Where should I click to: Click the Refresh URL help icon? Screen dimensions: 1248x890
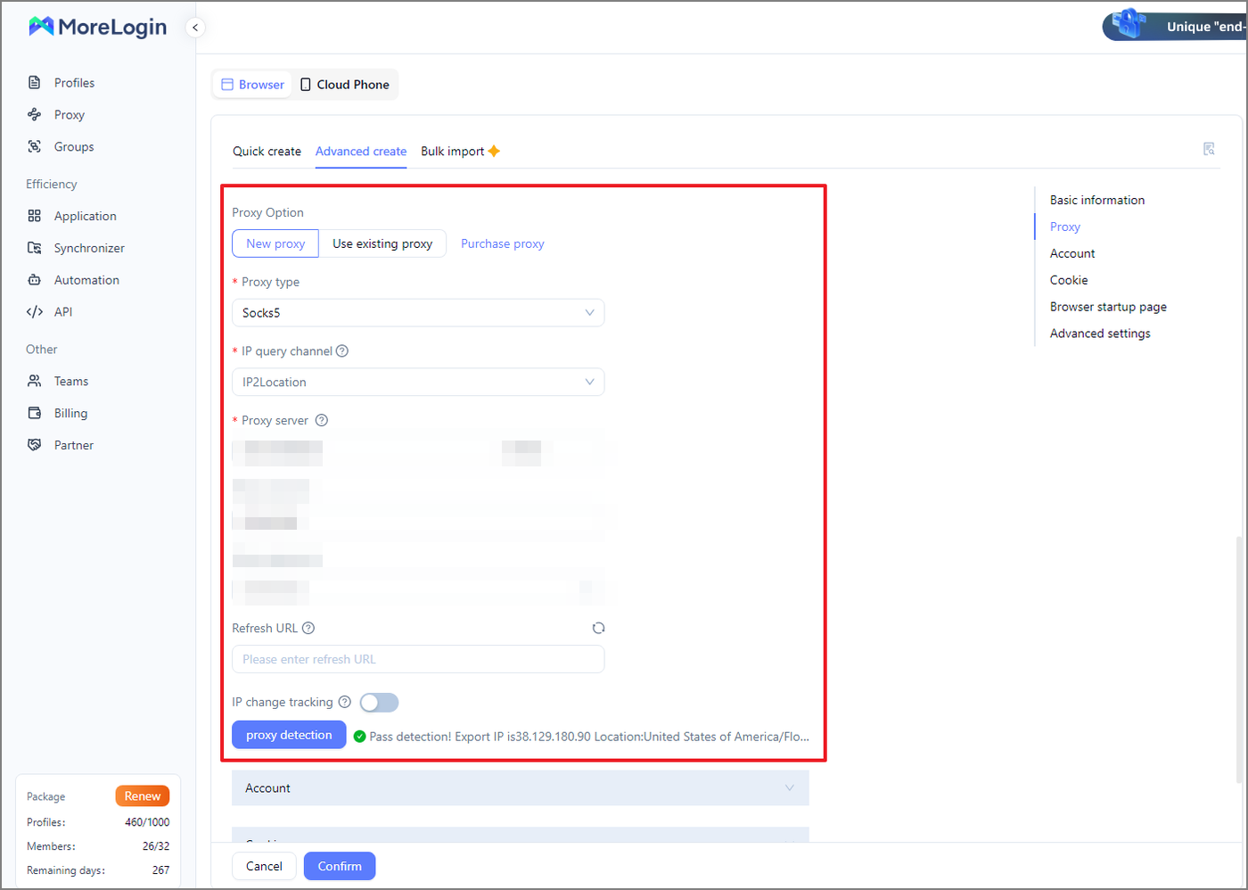308,628
